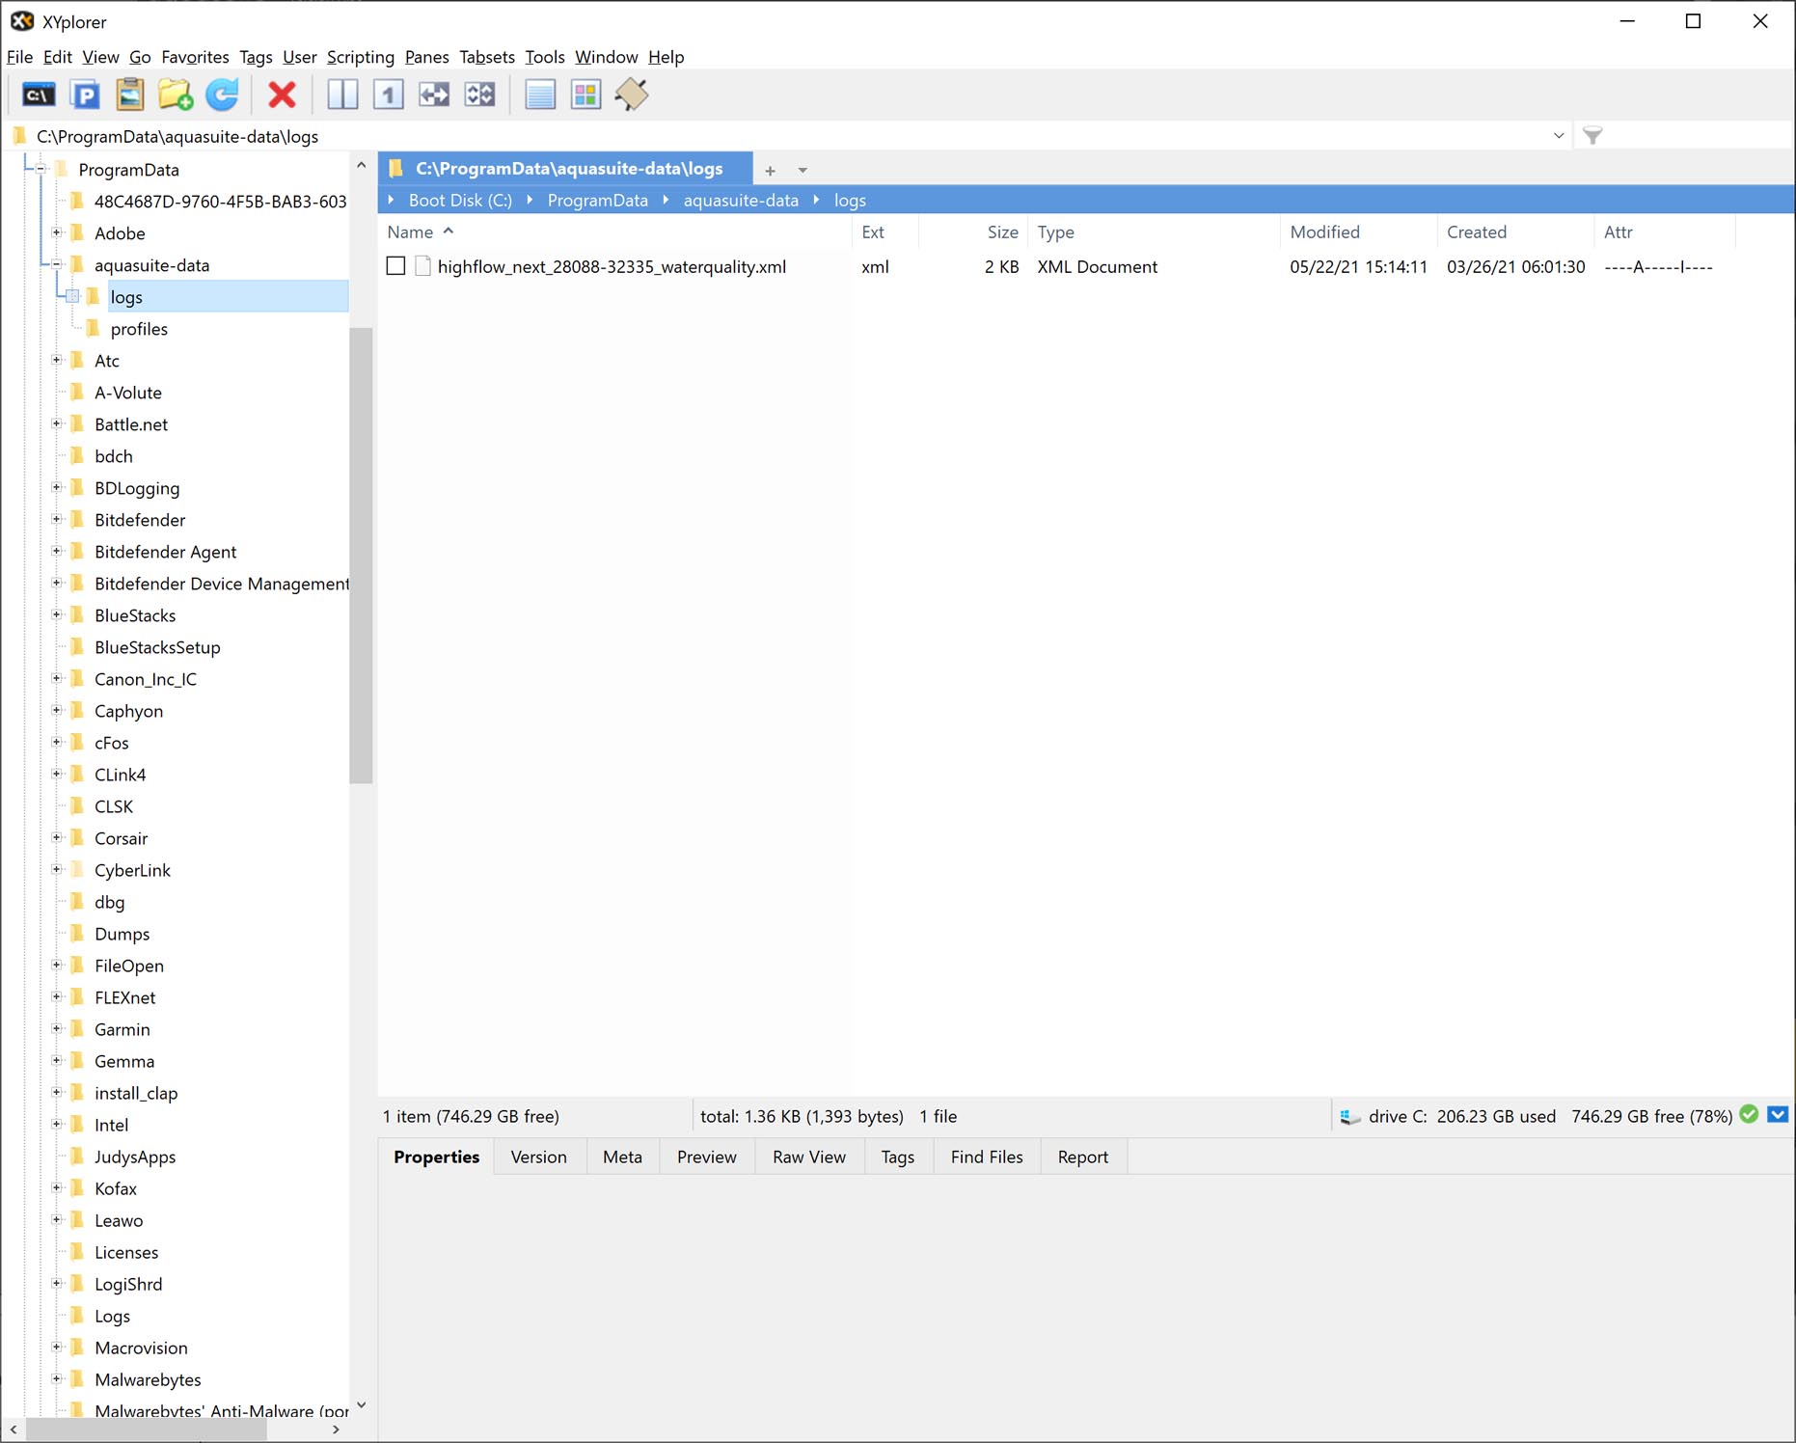Switch to details view icon
Image resolution: width=1796 pixels, height=1443 pixels.
[540, 95]
